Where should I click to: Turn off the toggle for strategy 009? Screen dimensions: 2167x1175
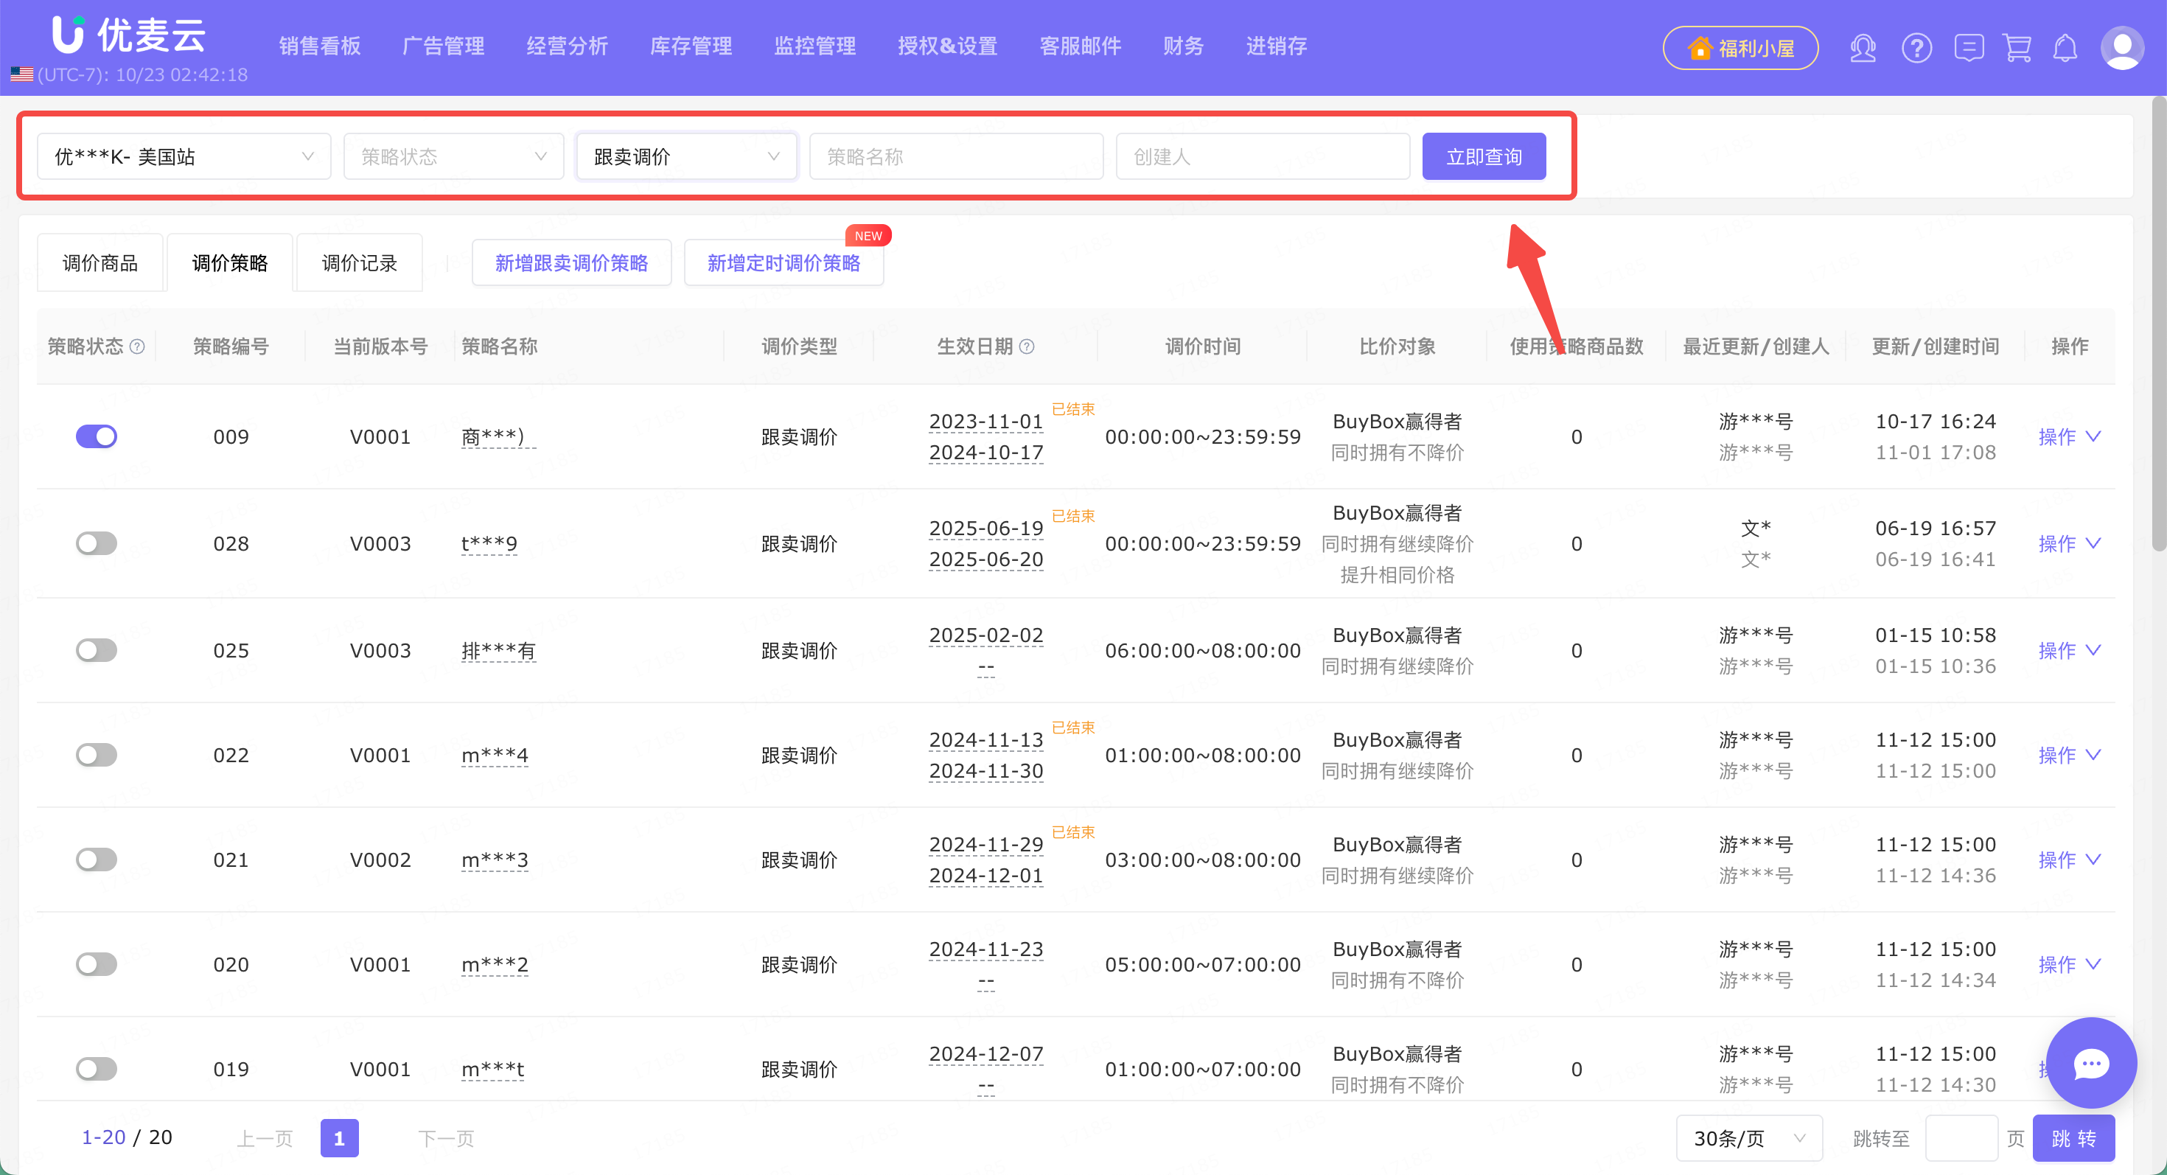[96, 436]
